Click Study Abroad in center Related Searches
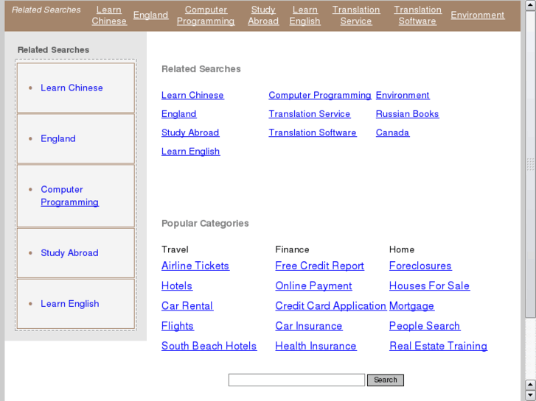 click(190, 132)
